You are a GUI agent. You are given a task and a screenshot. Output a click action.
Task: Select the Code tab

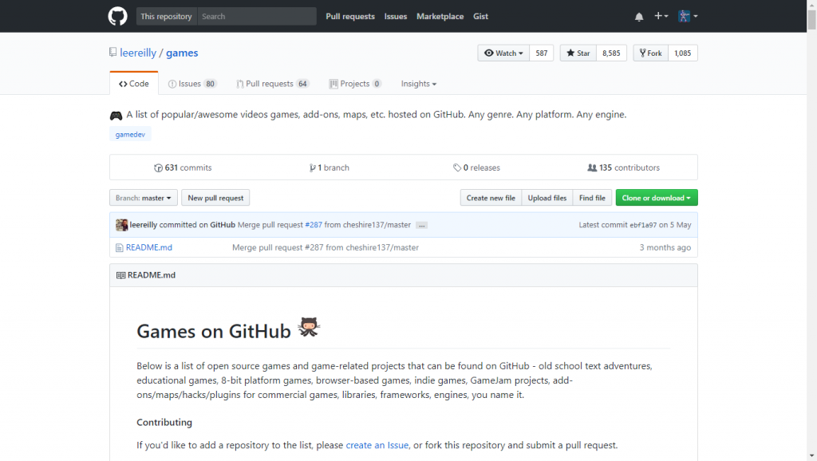pos(134,84)
